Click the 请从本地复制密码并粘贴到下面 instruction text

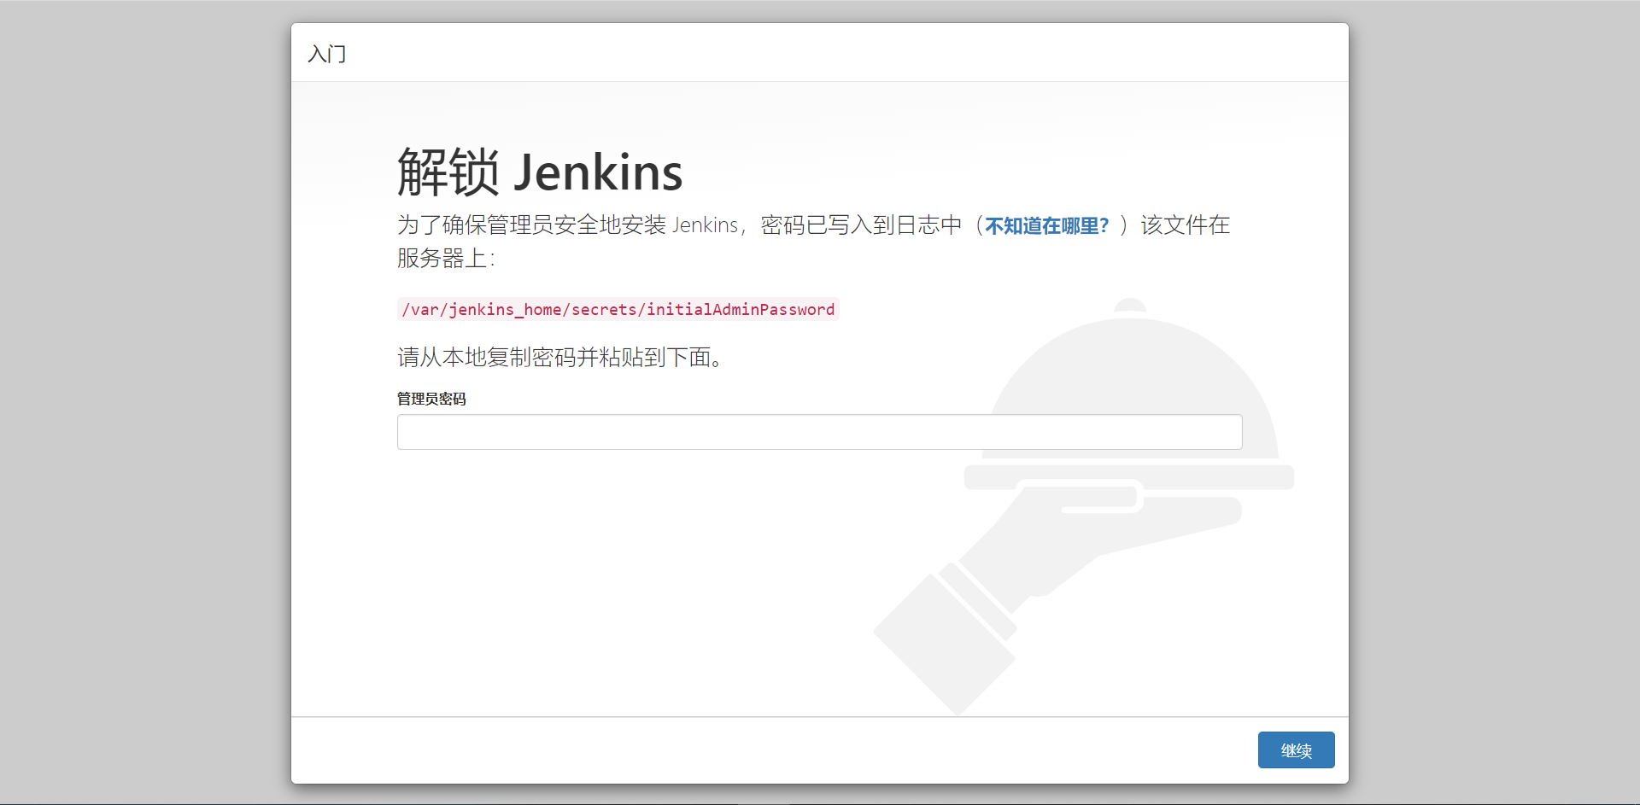tap(560, 357)
